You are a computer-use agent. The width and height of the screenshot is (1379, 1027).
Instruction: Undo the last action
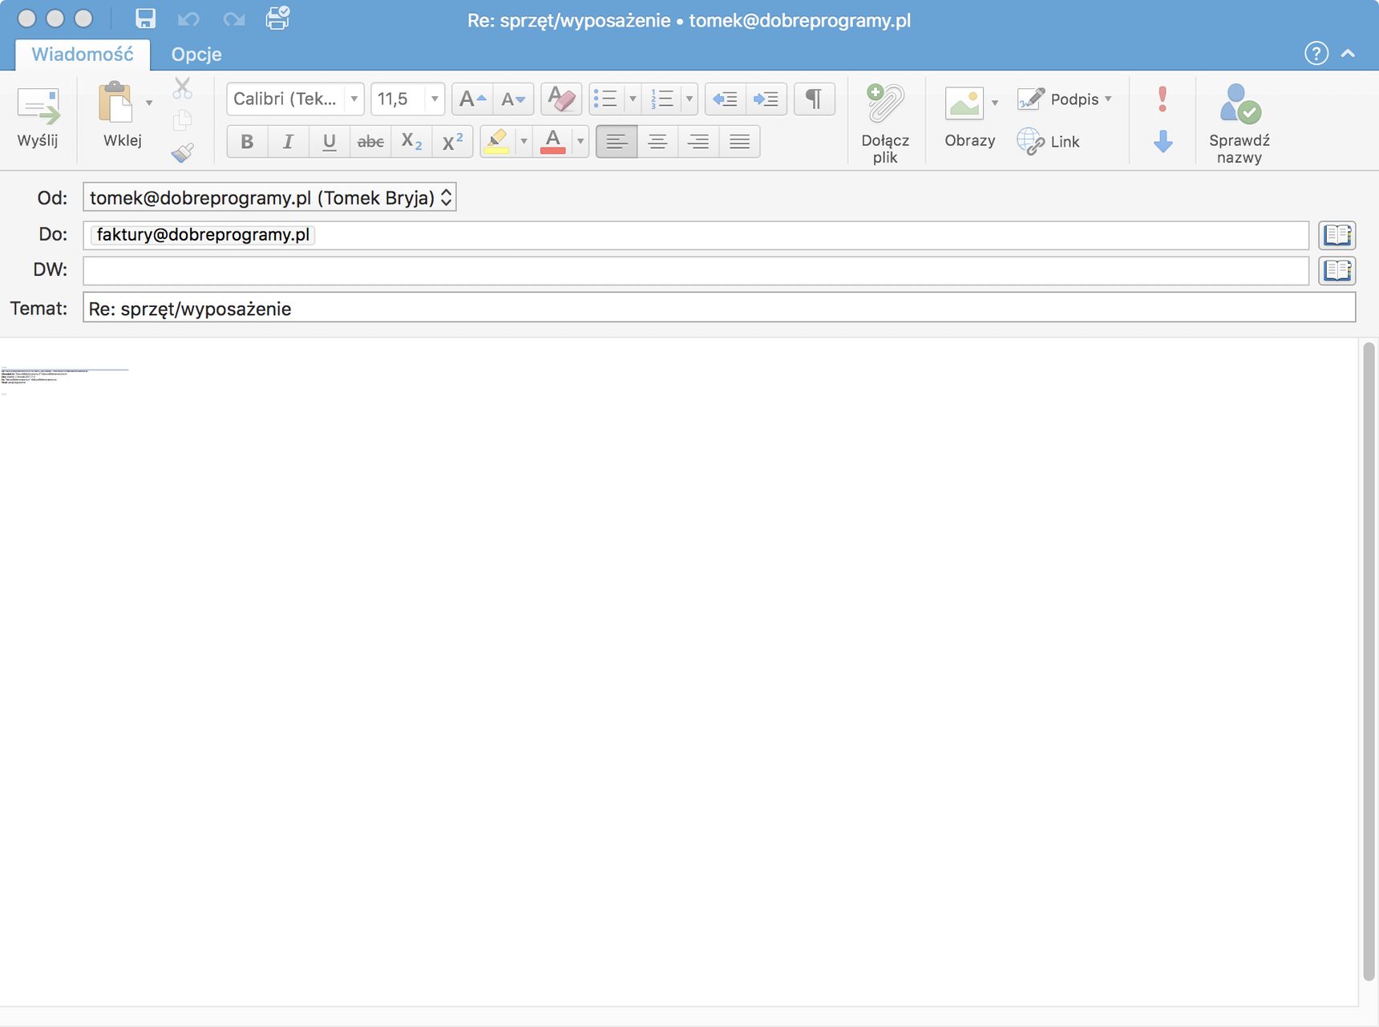pos(188,18)
